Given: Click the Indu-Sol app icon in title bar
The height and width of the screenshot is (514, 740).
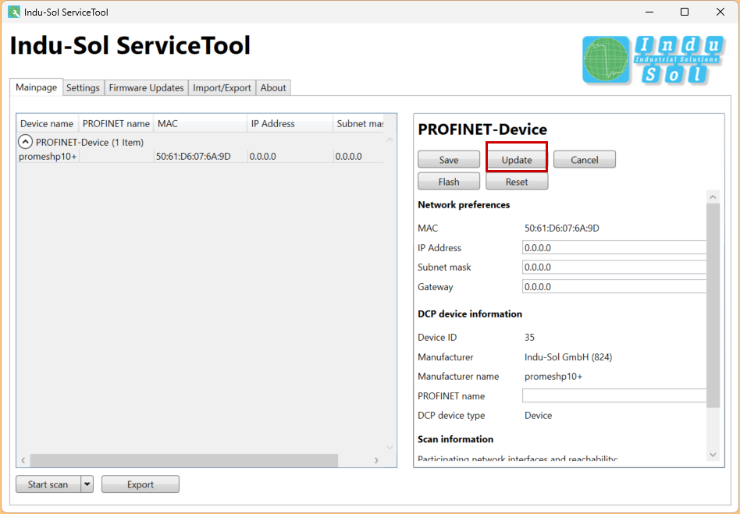Looking at the screenshot, I should [14, 12].
